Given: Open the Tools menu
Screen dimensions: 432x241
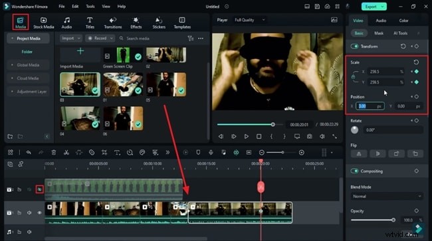Looking at the screenshot, I should pyautogui.click(x=90, y=7).
